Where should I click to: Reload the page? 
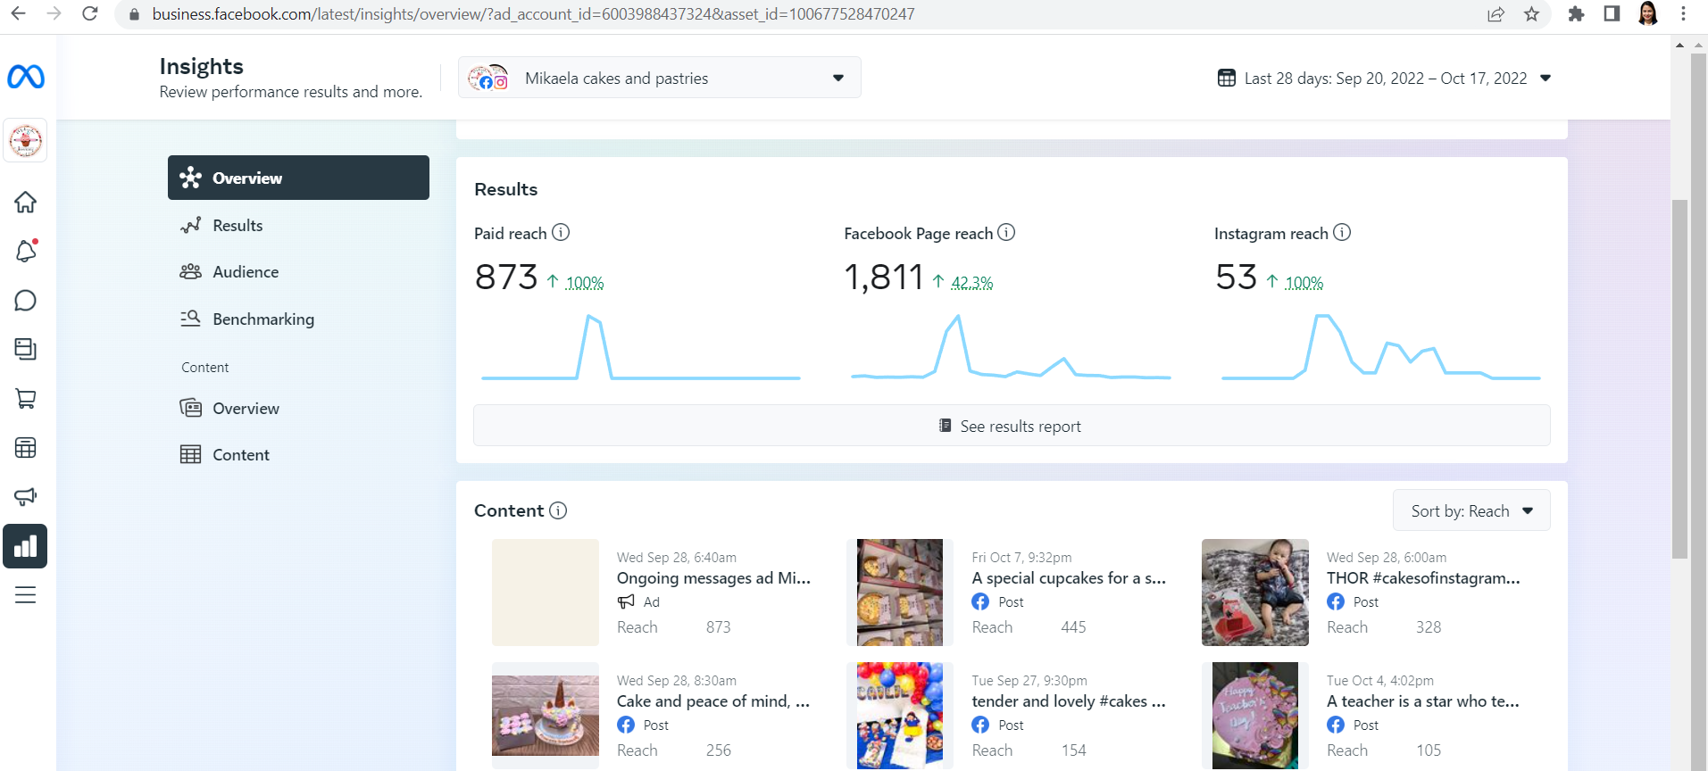pos(90,13)
